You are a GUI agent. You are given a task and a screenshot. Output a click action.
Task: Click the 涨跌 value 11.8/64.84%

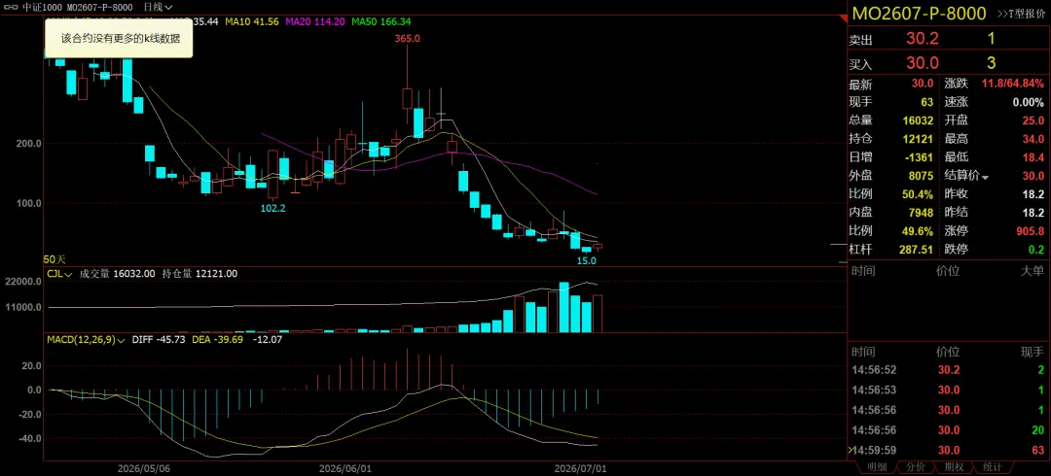(x=1012, y=85)
